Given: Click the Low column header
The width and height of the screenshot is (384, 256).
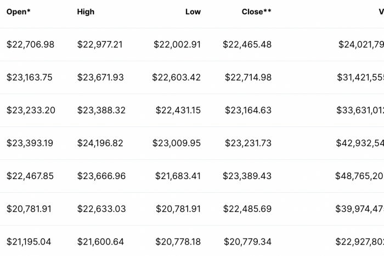Looking at the screenshot, I should (193, 12).
